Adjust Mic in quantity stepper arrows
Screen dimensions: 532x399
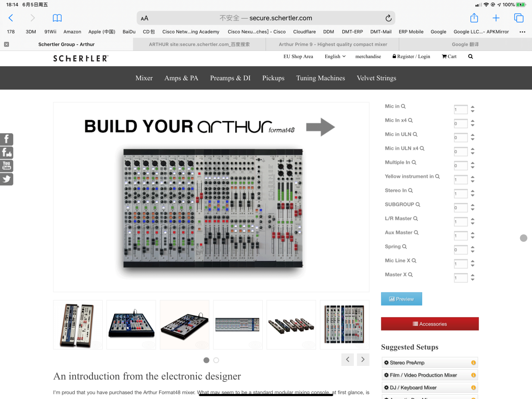(473, 109)
